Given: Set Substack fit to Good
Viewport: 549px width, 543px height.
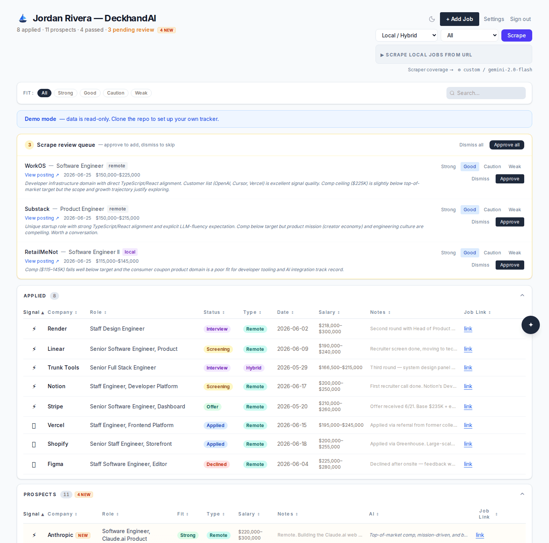Looking at the screenshot, I should [470, 210].
